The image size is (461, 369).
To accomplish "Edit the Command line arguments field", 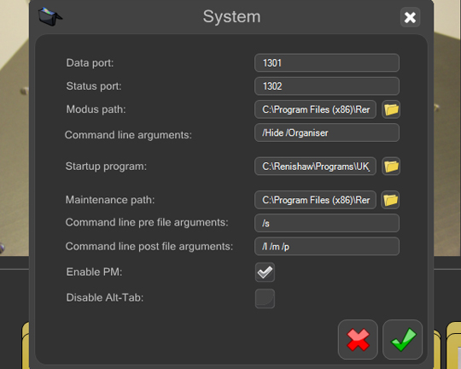I will click(327, 132).
